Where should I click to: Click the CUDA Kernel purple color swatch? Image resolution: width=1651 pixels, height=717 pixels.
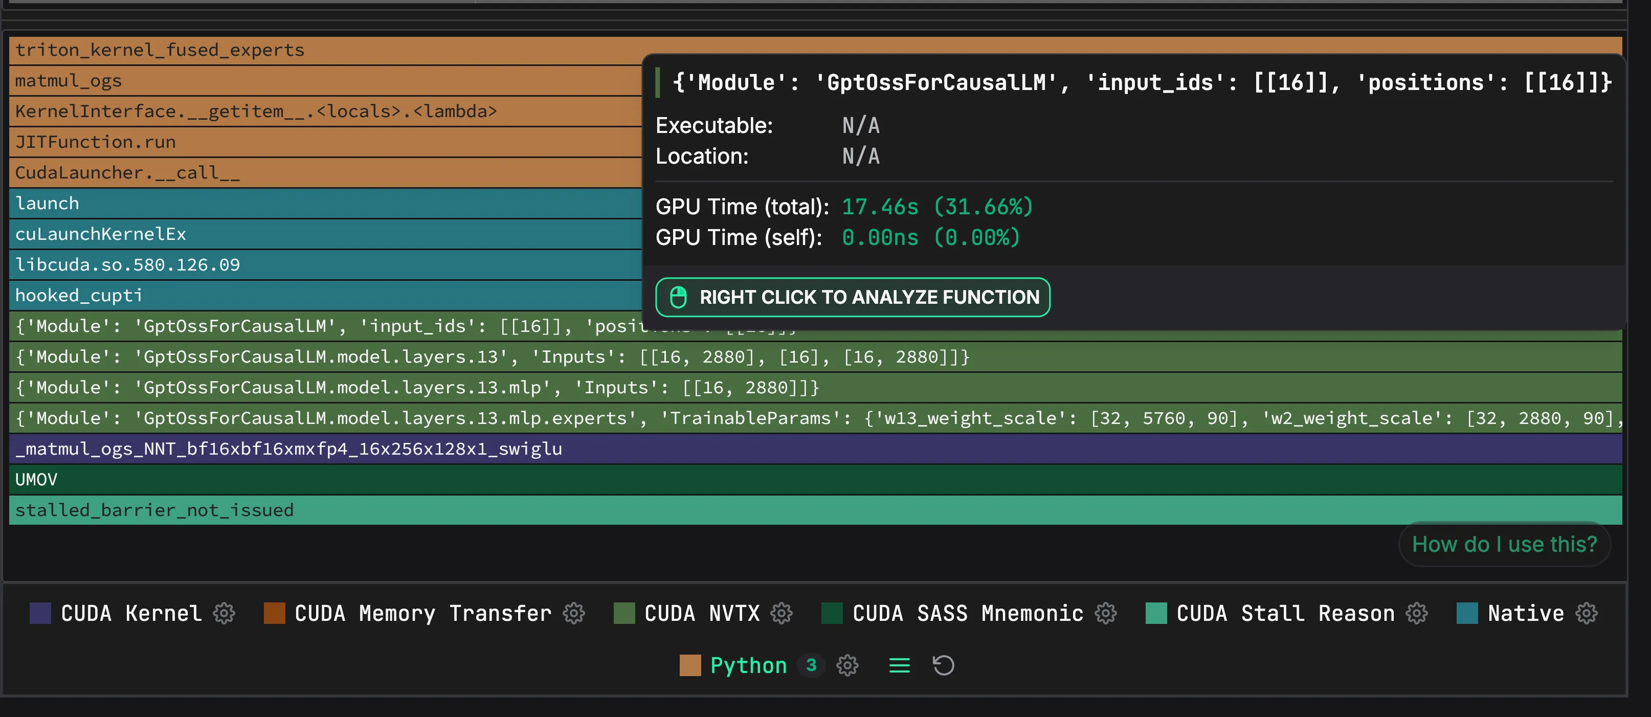point(40,613)
